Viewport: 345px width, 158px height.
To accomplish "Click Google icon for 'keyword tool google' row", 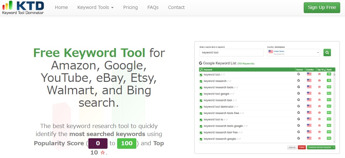I will point(299,93).
